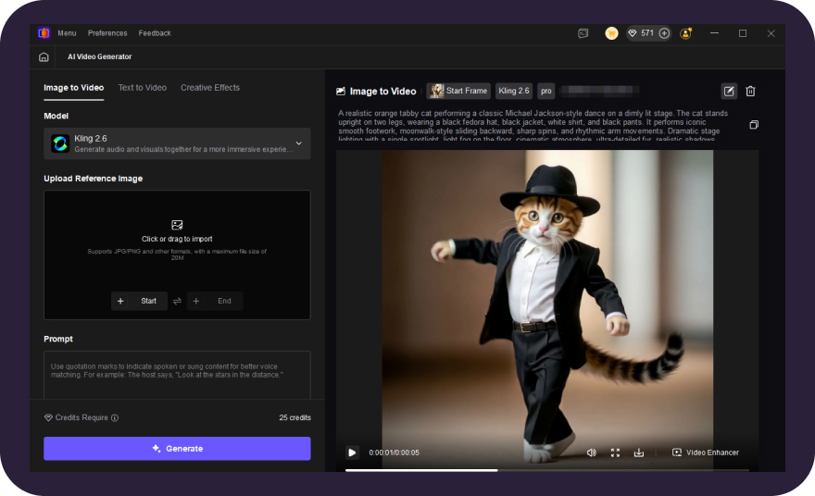Open Video Enhancer
Viewport: 815px width, 496px height.
click(x=706, y=453)
